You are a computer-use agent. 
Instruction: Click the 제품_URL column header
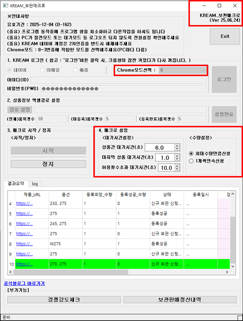(32, 195)
